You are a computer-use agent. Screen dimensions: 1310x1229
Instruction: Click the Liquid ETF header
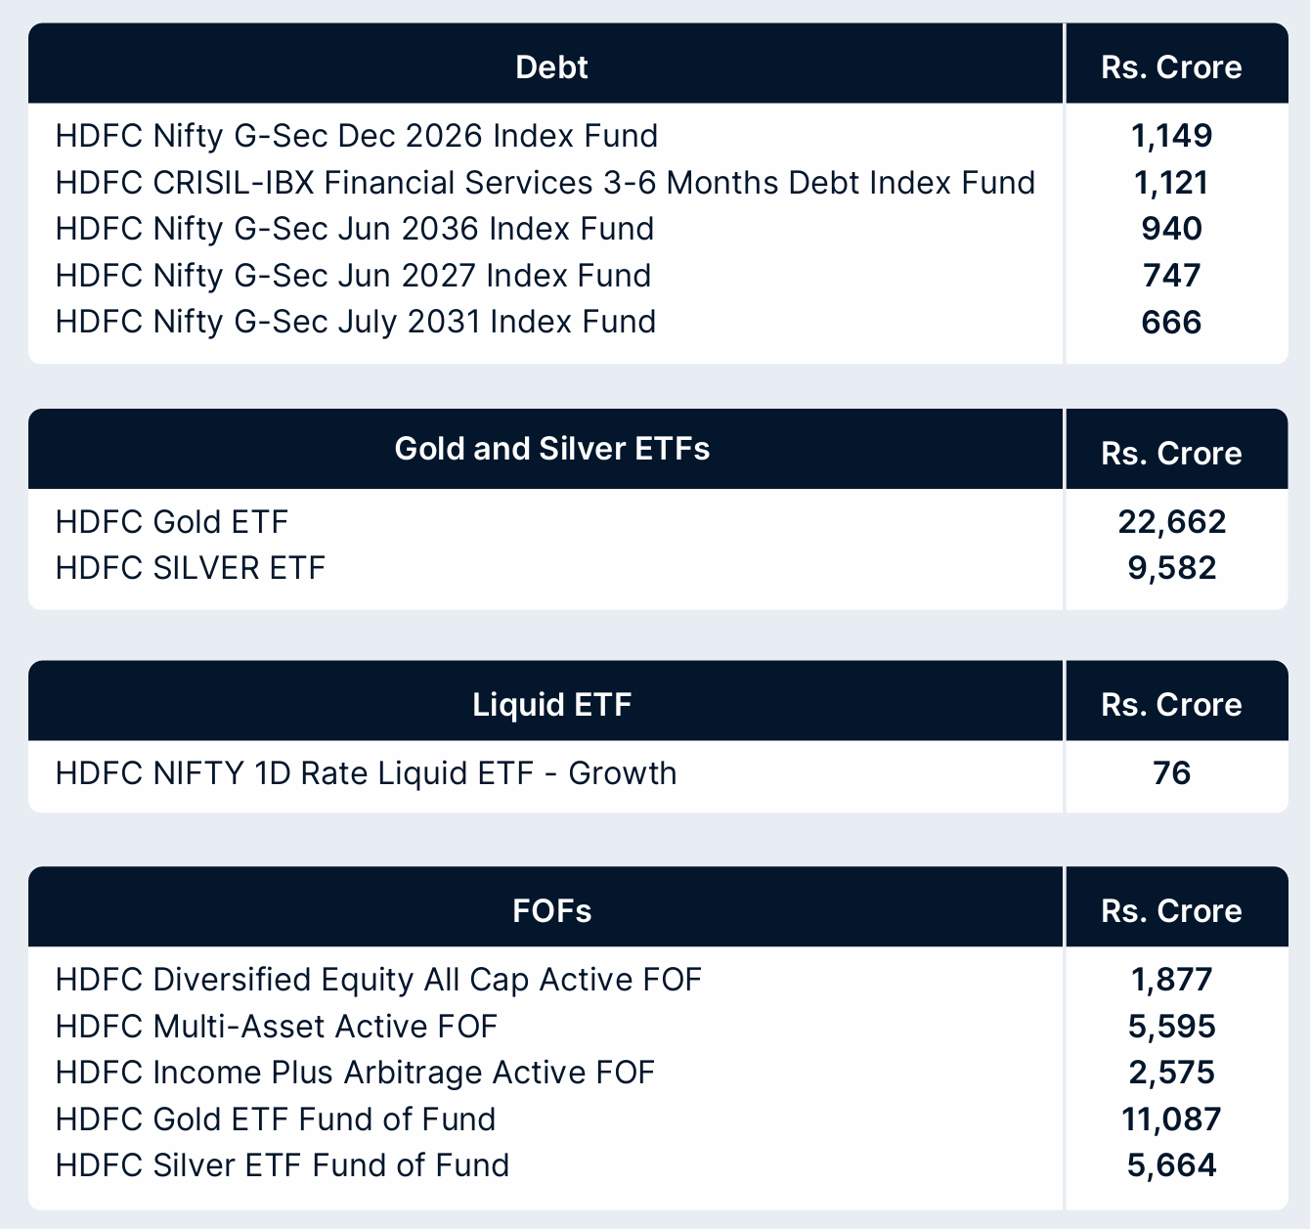tap(551, 704)
